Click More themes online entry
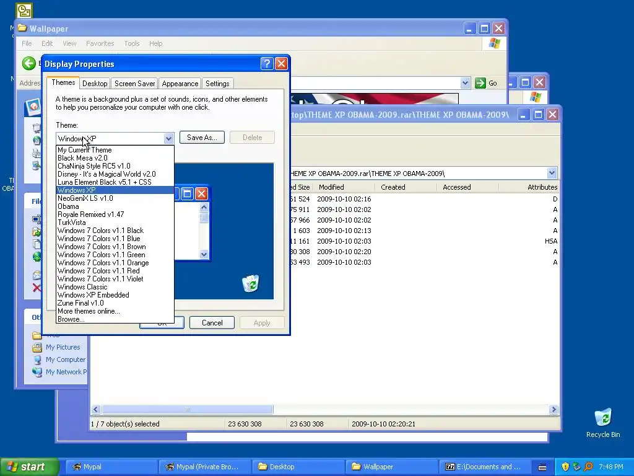The image size is (634, 476). pyautogui.click(x=115, y=311)
